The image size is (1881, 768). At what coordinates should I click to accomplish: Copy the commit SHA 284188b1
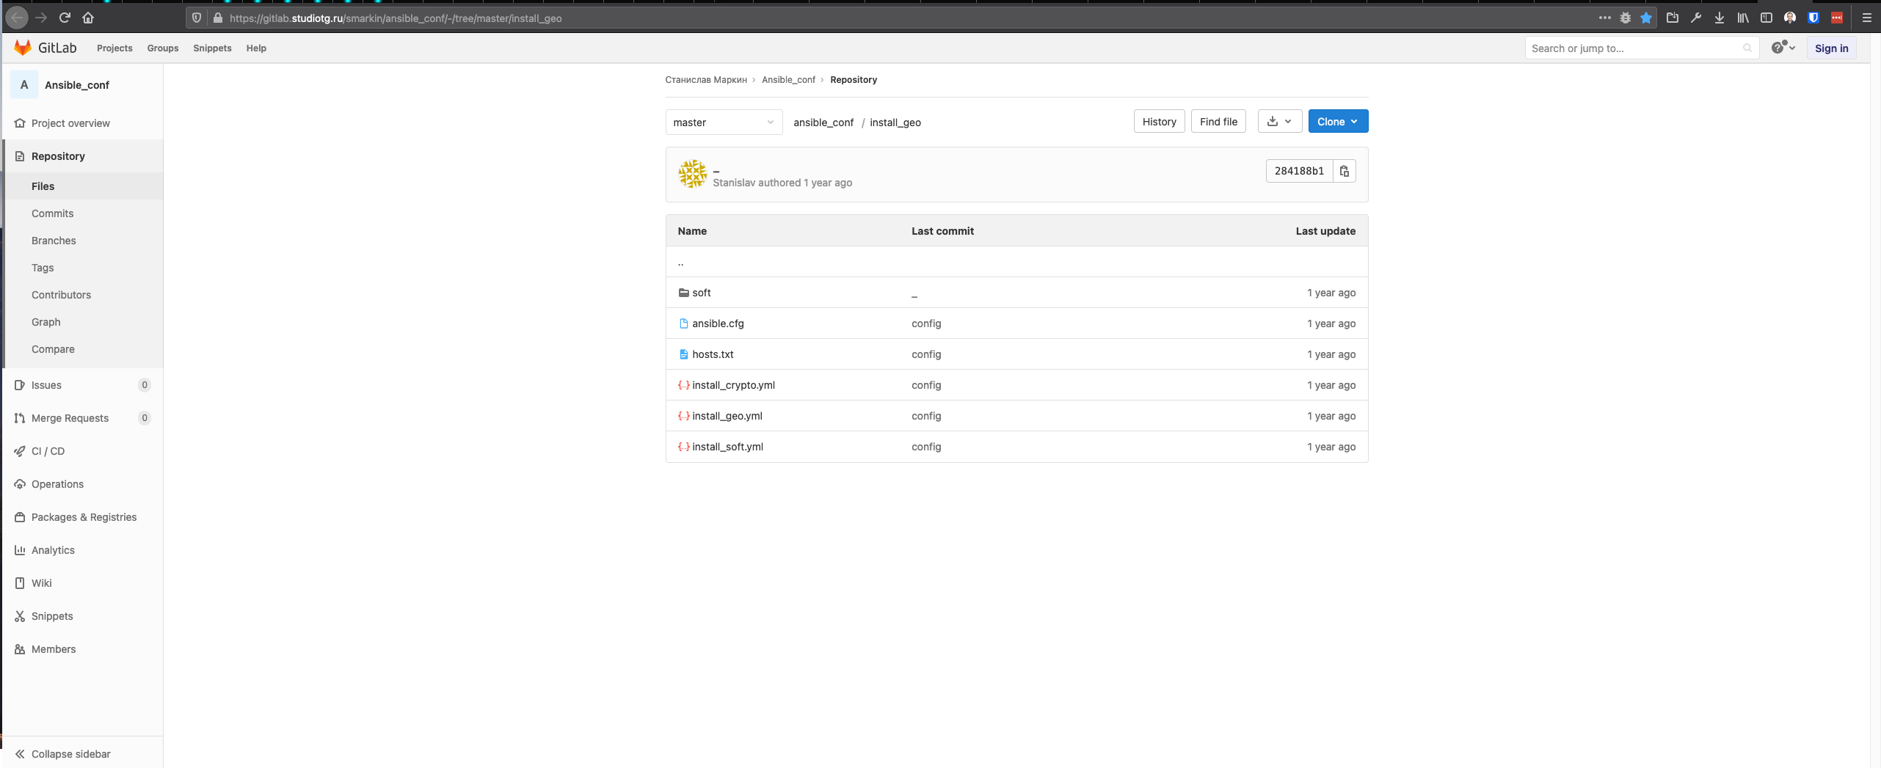point(1344,171)
